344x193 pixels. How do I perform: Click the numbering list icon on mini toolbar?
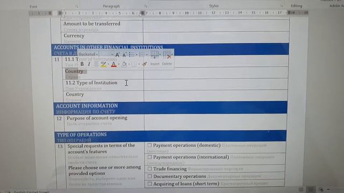(142, 55)
